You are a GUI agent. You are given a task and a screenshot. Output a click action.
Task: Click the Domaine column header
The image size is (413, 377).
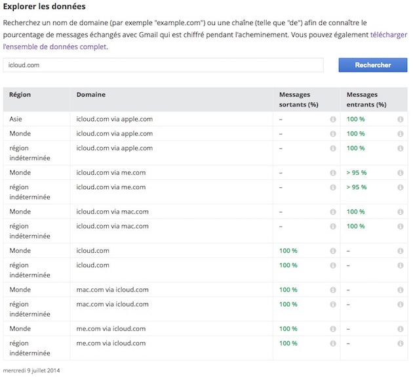pyautogui.click(x=91, y=95)
